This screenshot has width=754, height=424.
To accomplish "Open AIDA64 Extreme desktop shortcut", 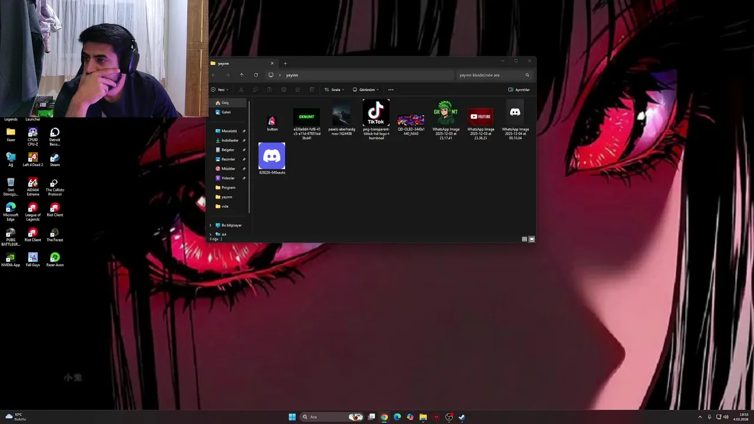I will point(33,187).
